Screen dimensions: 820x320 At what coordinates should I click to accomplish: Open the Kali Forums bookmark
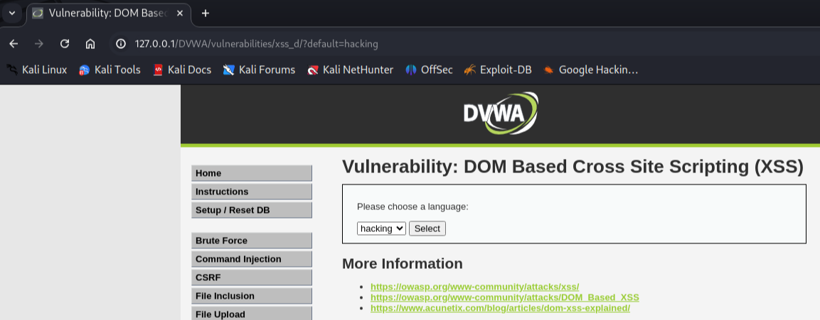coord(258,70)
